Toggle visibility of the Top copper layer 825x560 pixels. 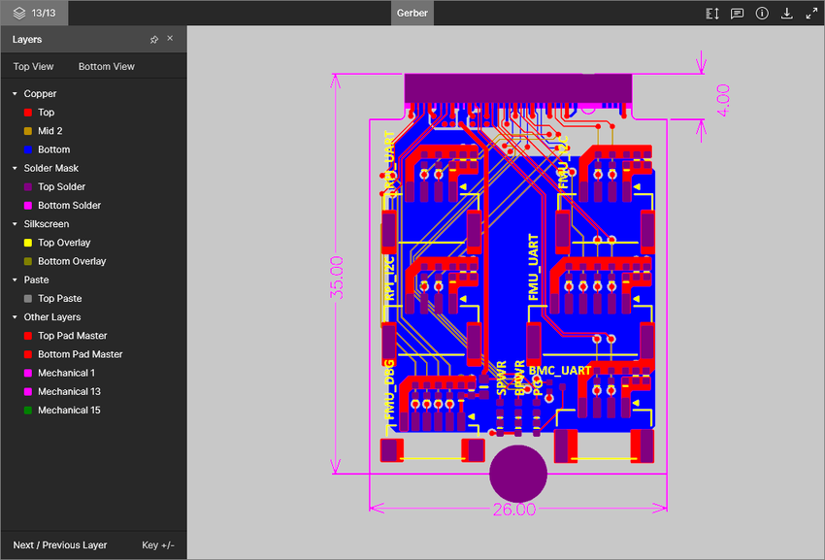[26, 112]
